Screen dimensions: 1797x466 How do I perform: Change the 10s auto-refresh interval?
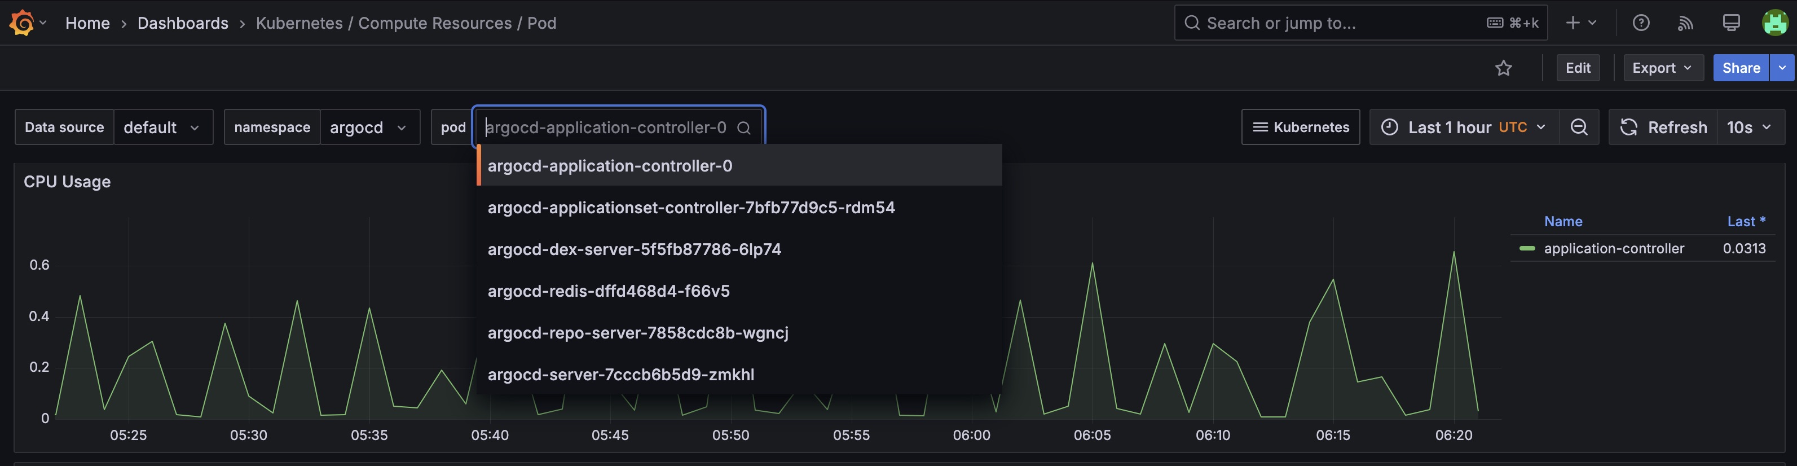(1751, 127)
